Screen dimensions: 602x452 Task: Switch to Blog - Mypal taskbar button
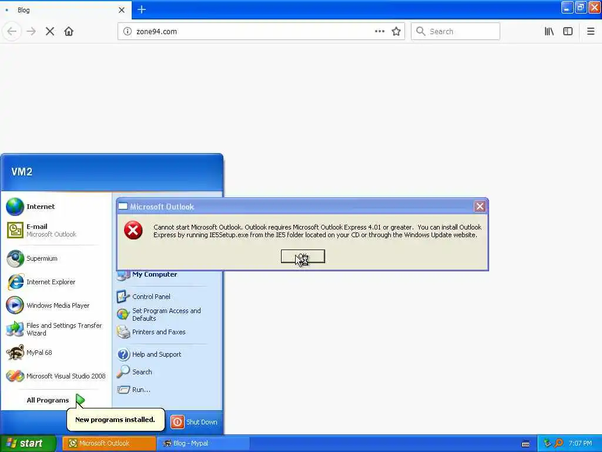[204, 443]
